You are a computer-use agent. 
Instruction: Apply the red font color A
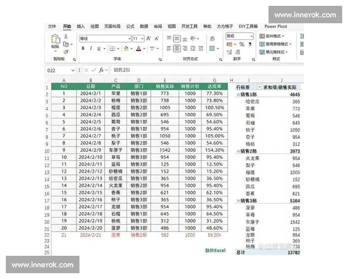pos(139,48)
